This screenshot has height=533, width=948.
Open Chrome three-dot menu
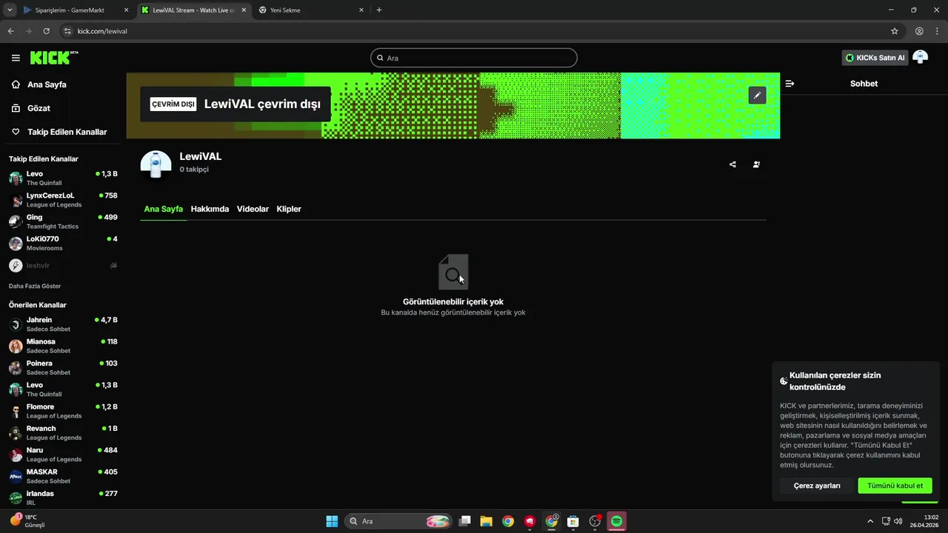pos(936,31)
